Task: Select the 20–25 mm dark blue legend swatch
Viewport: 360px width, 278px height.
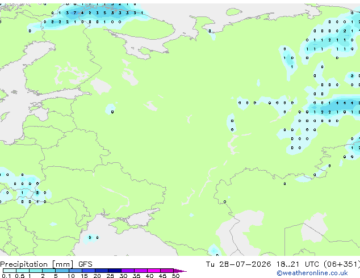Action: pyautogui.click(x=102, y=271)
